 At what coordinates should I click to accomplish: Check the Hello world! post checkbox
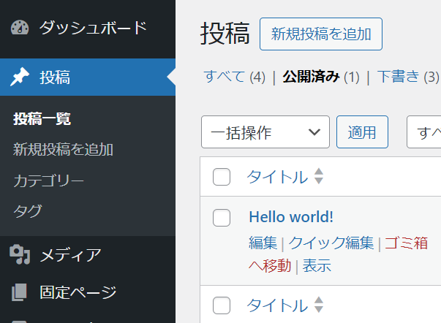pyautogui.click(x=222, y=218)
